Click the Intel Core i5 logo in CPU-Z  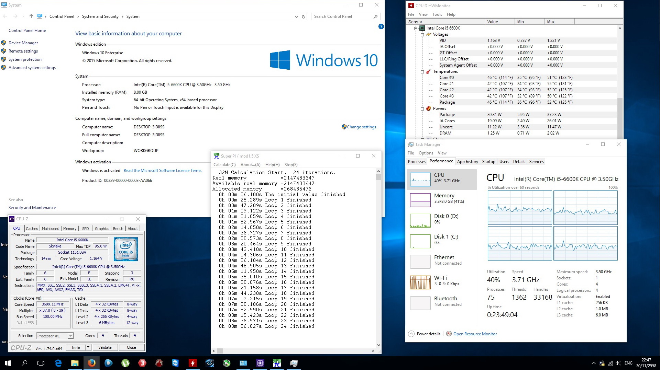[x=125, y=249]
